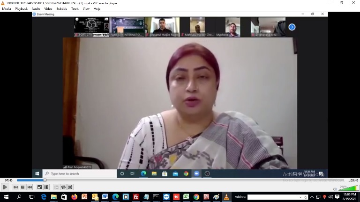Click the VLC Play button
Screen dimensions: 360x202
(x=5, y=187)
